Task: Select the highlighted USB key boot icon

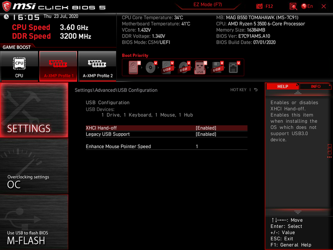Action: click(x=200, y=67)
